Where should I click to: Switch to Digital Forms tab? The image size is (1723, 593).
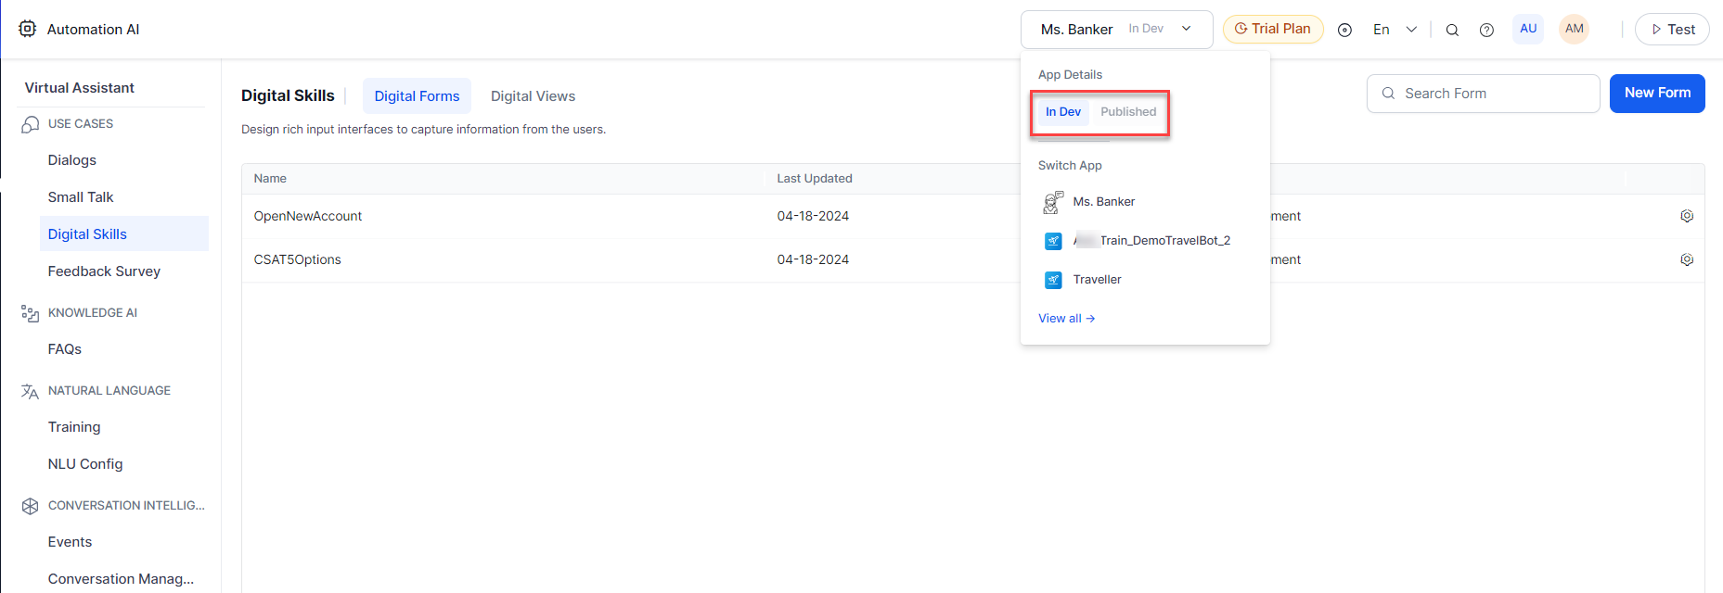pyautogui.click(x=417, y=96)
